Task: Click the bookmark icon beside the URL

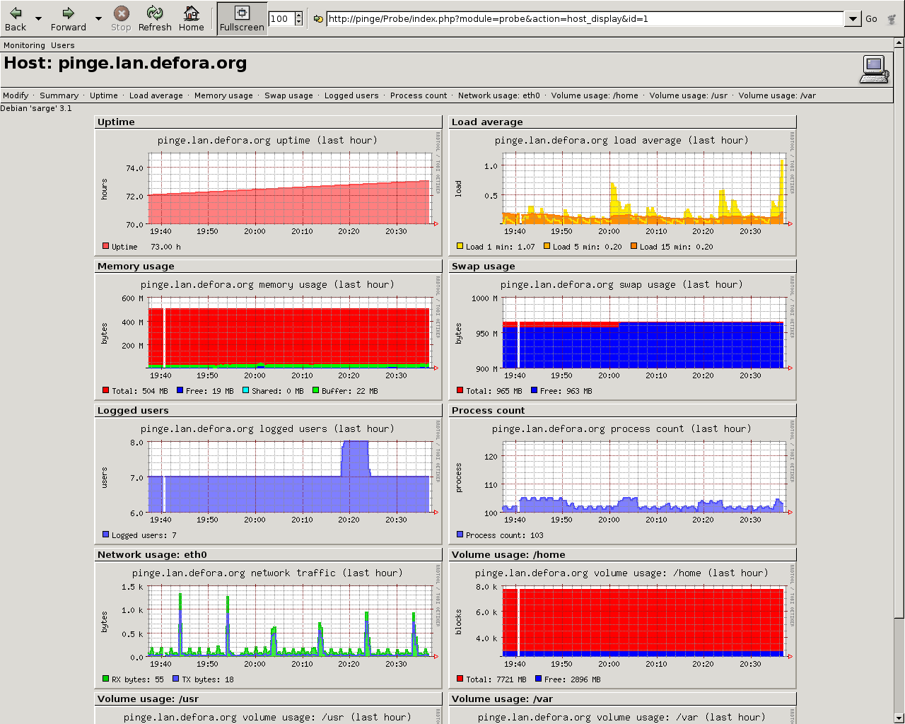Action: tap(318, 19)
